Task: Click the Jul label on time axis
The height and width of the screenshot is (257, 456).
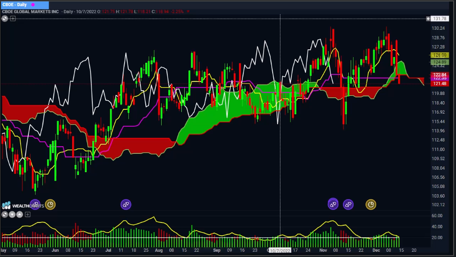Action: 108,250
